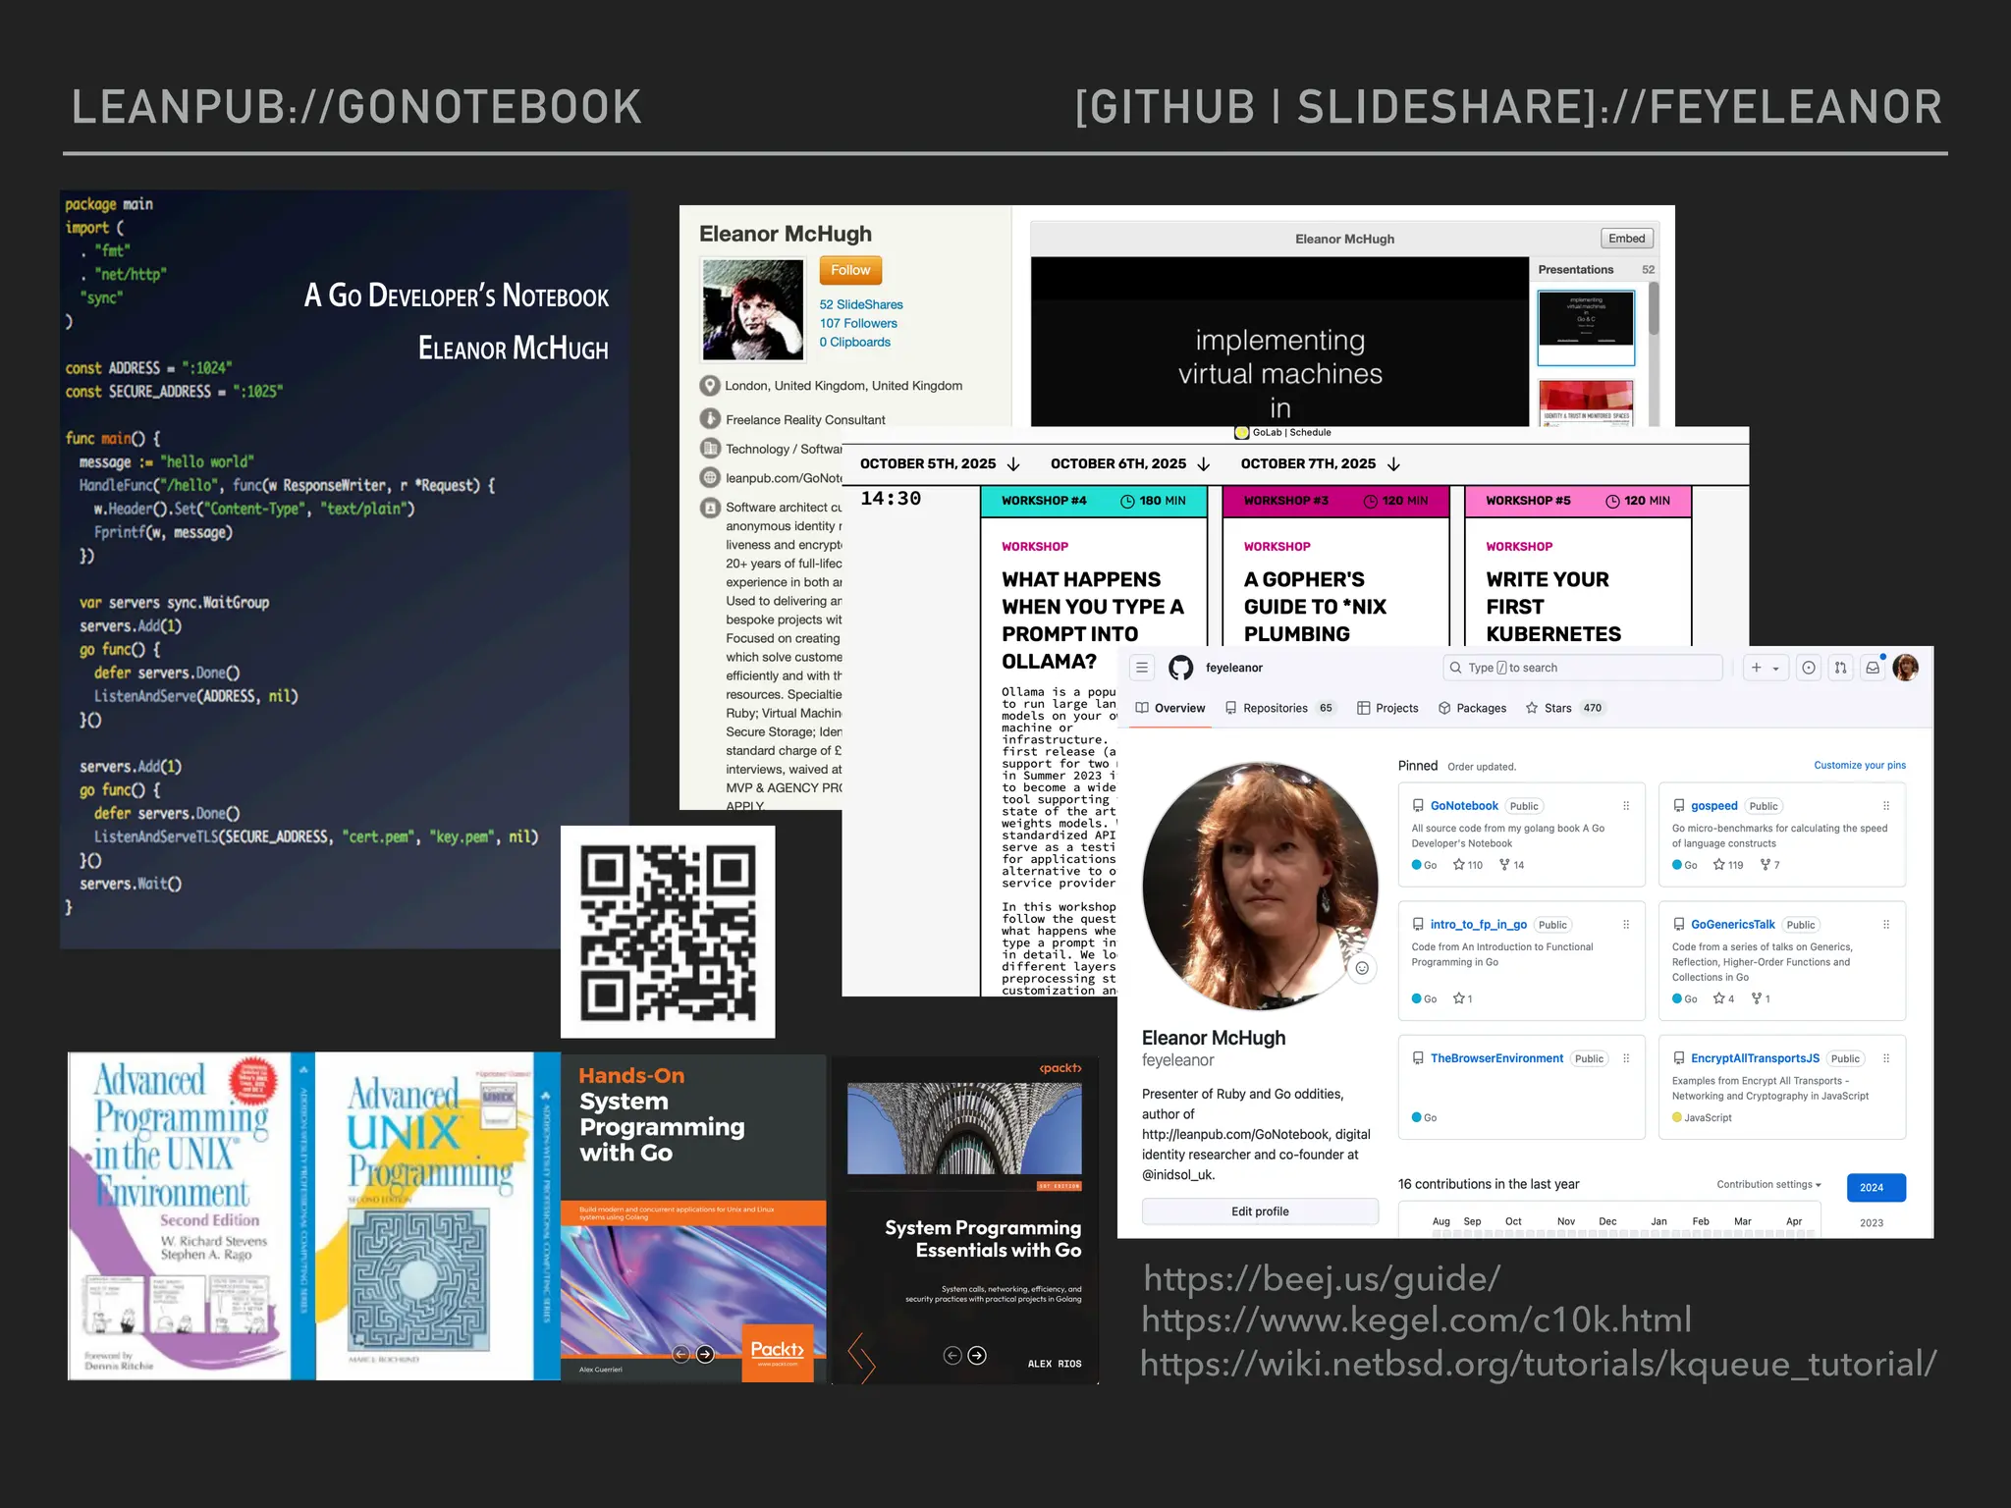Viewport: 2011px width, 1508px height.
Task: Open the Projects tab on GitHub
Action: (1387, 708)
